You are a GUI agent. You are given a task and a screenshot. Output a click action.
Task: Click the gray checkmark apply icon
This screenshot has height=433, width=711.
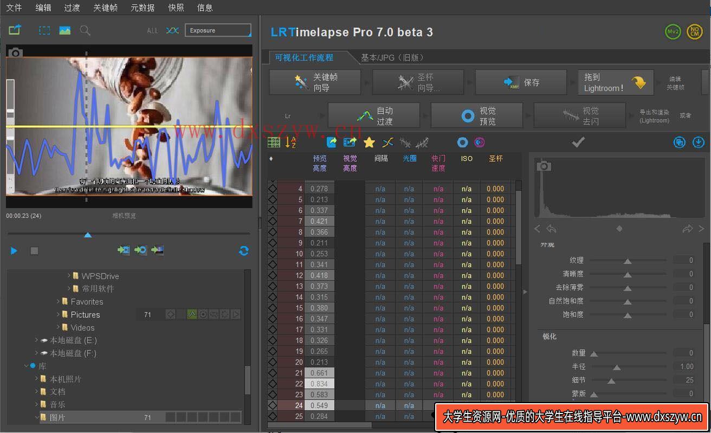point(578,142)
